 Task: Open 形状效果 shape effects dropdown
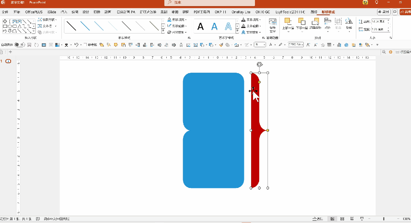(177, 32)
